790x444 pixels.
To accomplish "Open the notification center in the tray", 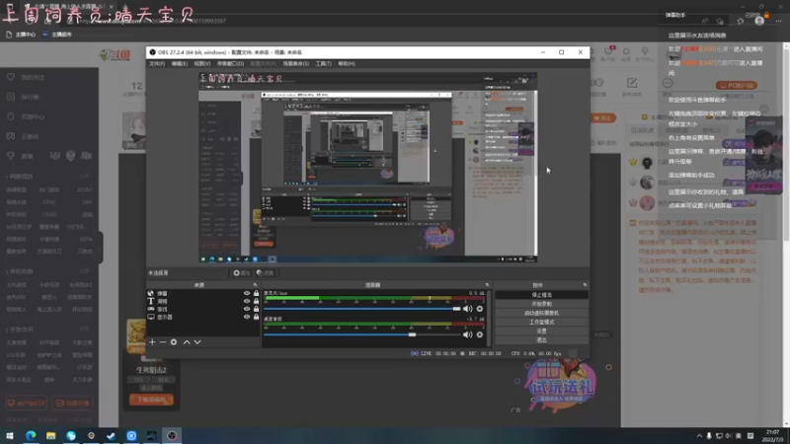I will point(750,436).
